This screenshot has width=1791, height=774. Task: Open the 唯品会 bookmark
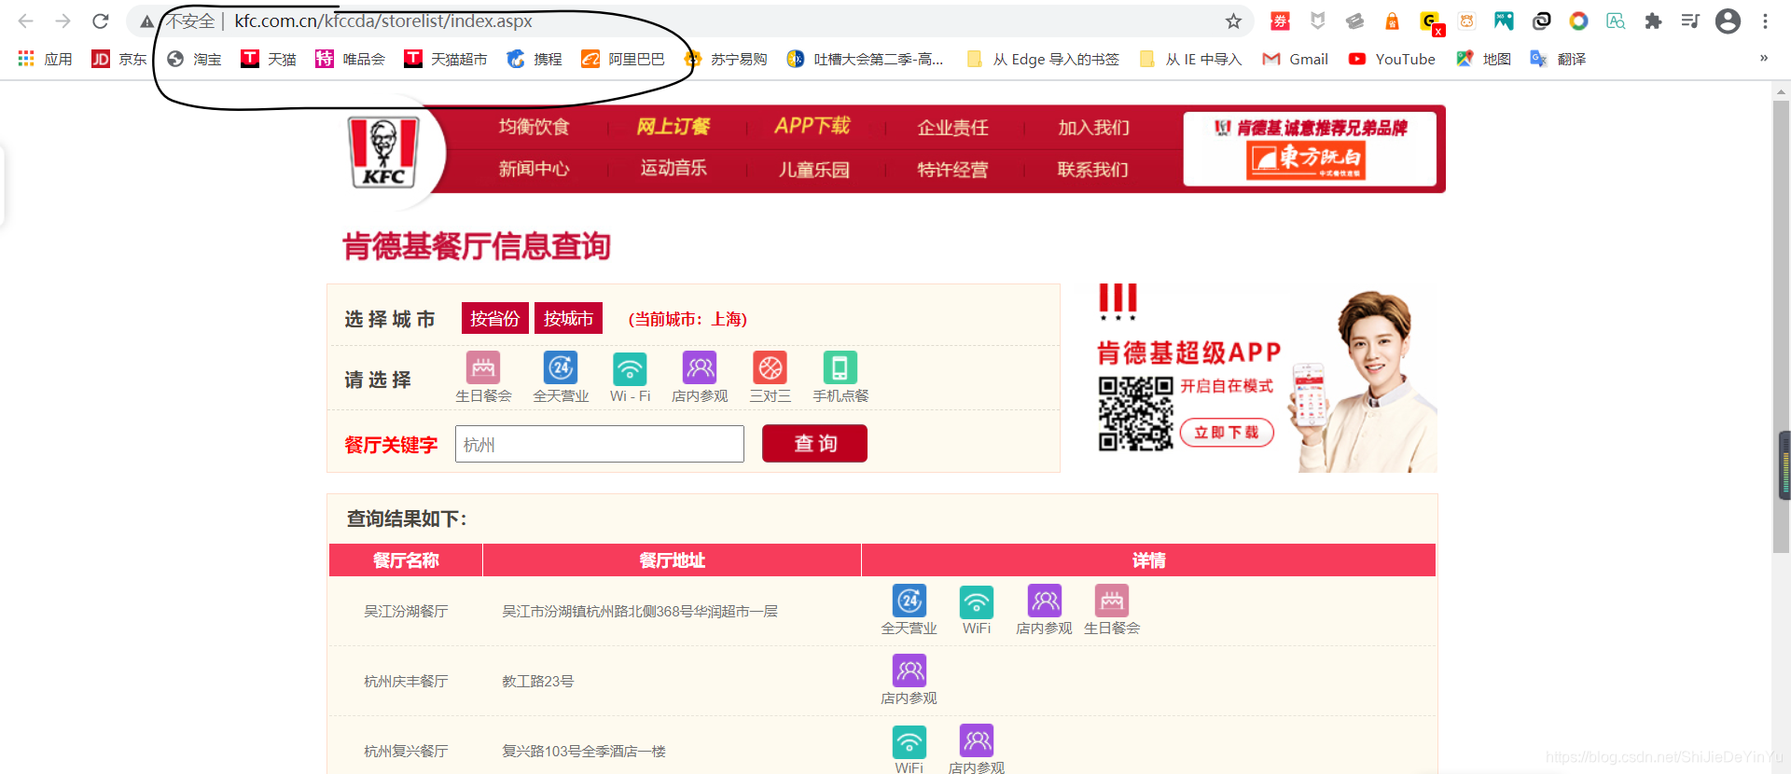point(350,59)
